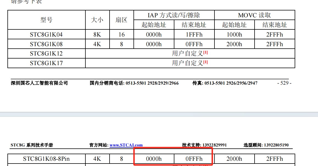
Task: Click the 技术支持 phone number 13922829991
Action: click(x=214, y=145)
